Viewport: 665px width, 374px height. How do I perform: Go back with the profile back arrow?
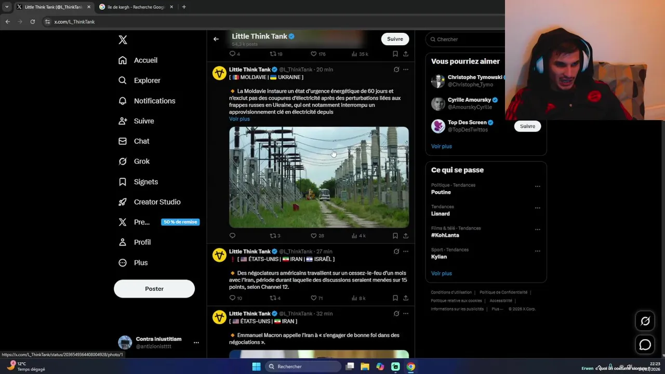216,39
